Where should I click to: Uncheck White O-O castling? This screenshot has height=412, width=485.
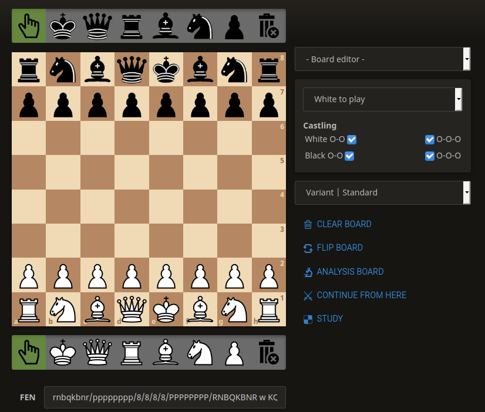[351, 139]
